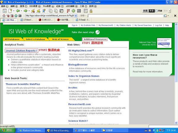This screenshot has width=178, height=133.
Task: Click in the address bar URL field
Action: pyautogui.click(x=50, y=16)
